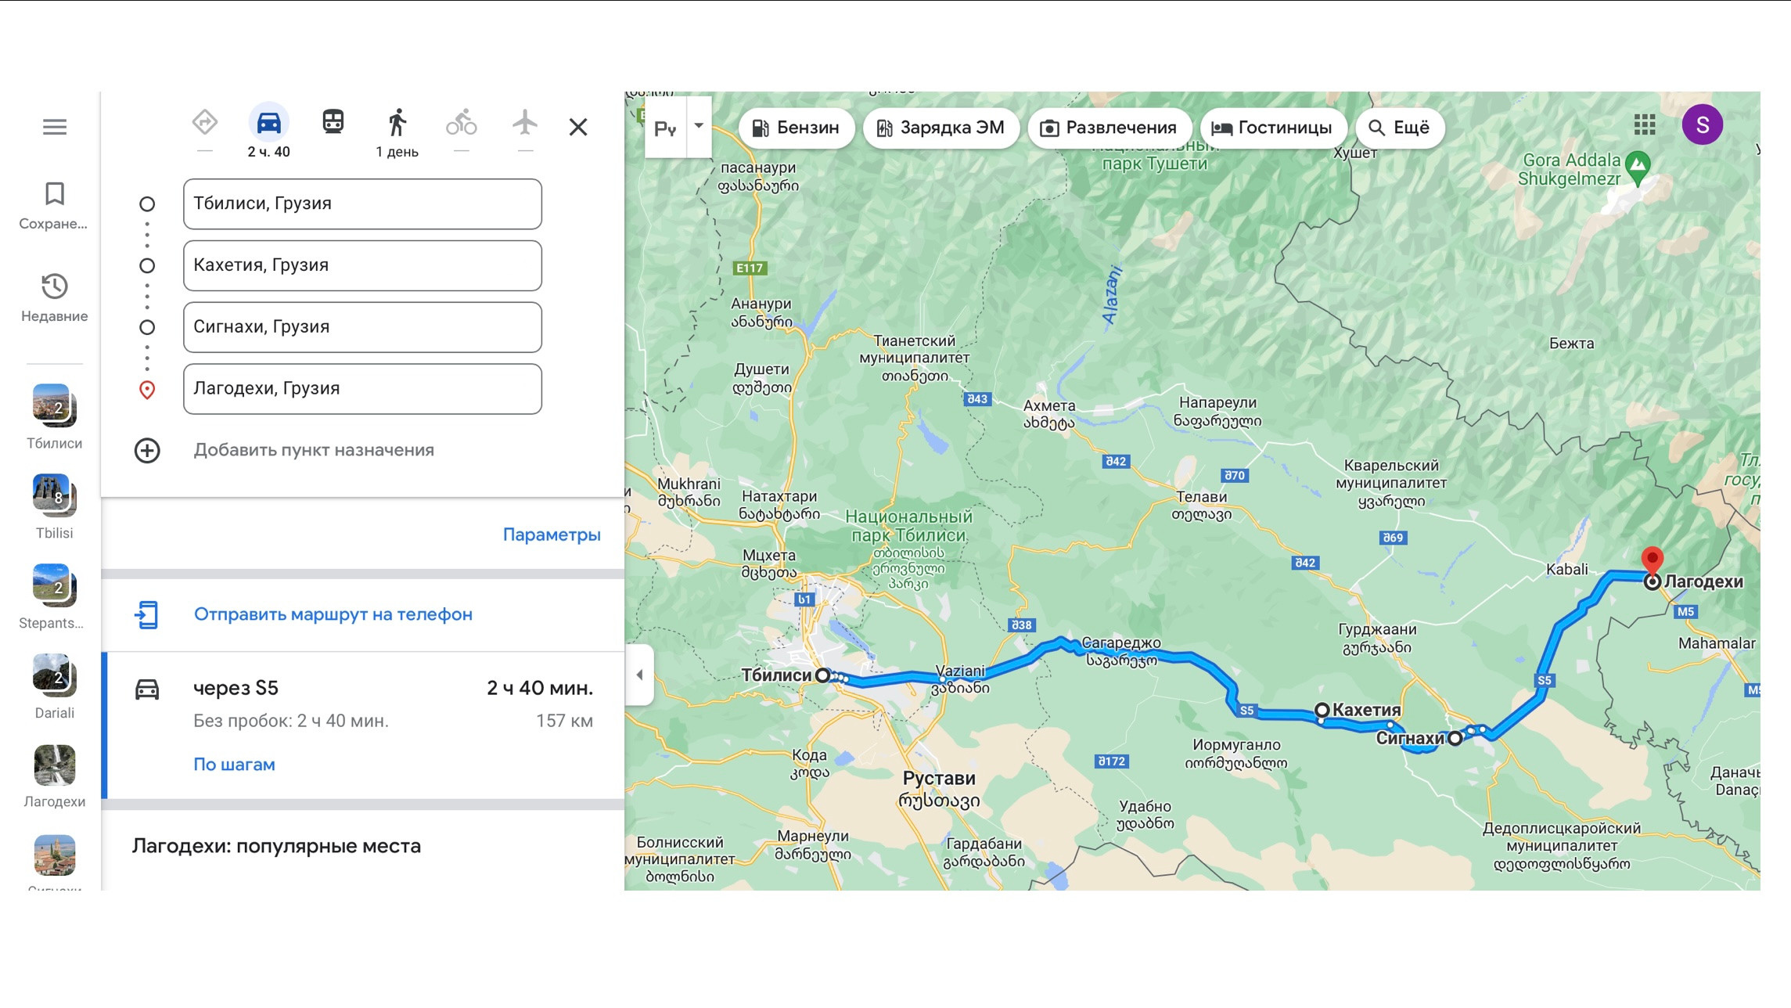This screenshot has height=1008, width=1791.
Task: Click Отправить маршрут на телефон link
Action: [333, 614]
